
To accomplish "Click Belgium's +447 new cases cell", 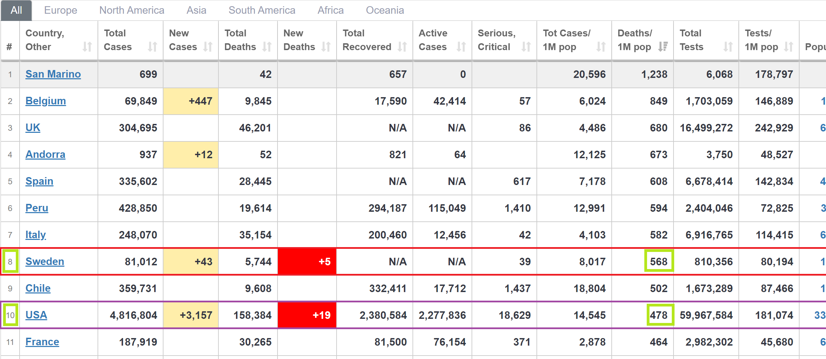I will click(x=191, y=101).
